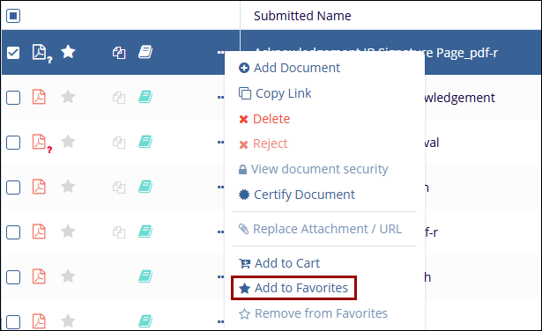Star the row ending in 'wledgement'
The width and height of the screenshot is (542, 331).
(x=68, y=97)
